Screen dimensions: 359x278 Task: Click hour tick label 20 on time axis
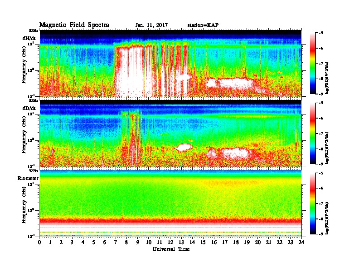[x=258, y=242]
